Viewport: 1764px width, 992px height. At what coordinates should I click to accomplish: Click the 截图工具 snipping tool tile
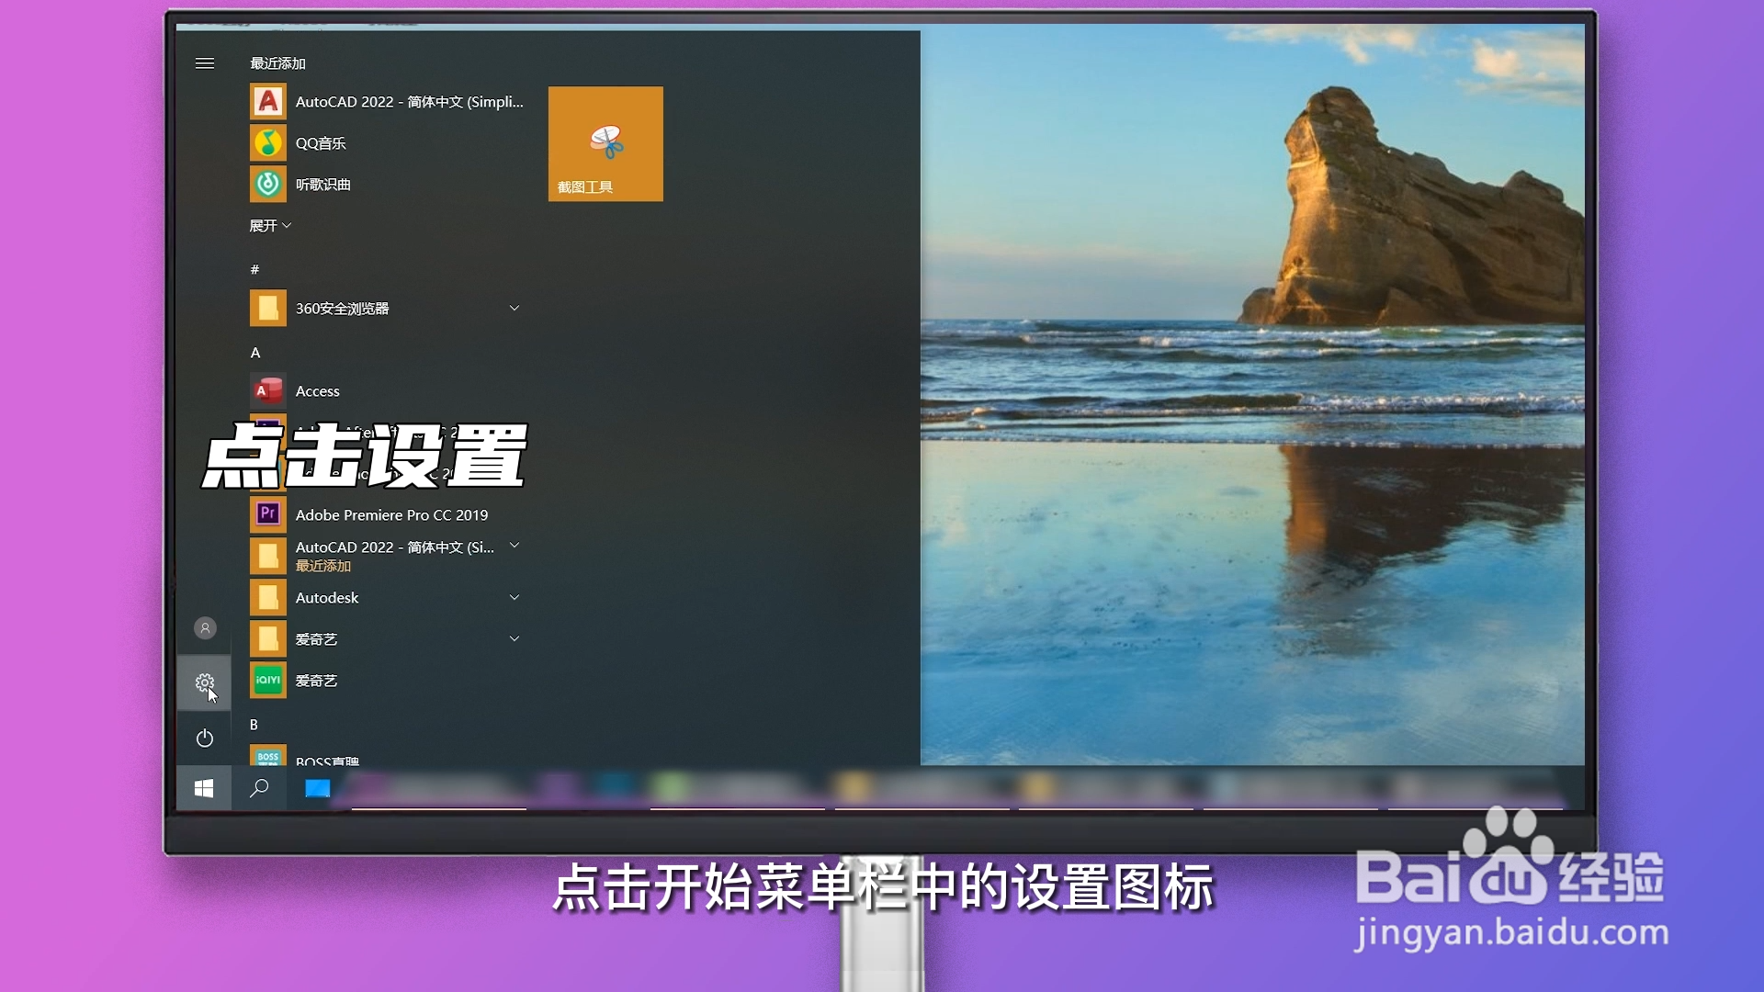point(605,144)
